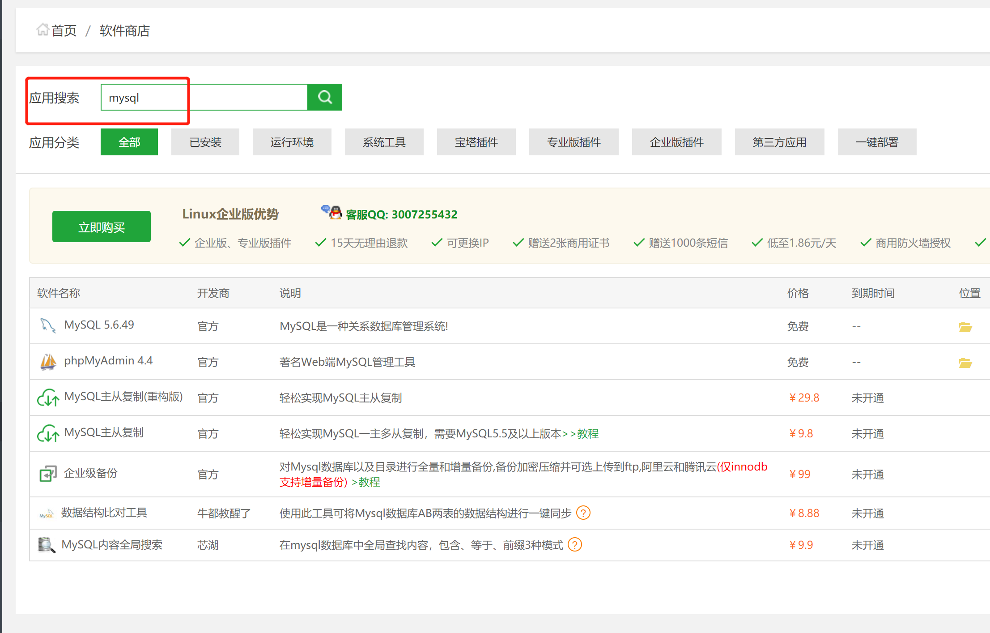Click the MySQL内容全局搜索 software name
The image size is (990, 633).
tap(112, 545)
